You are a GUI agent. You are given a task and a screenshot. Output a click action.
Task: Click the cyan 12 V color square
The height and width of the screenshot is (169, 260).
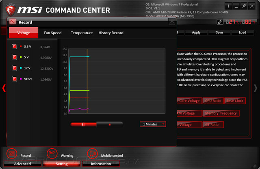[x=21, y=68]
